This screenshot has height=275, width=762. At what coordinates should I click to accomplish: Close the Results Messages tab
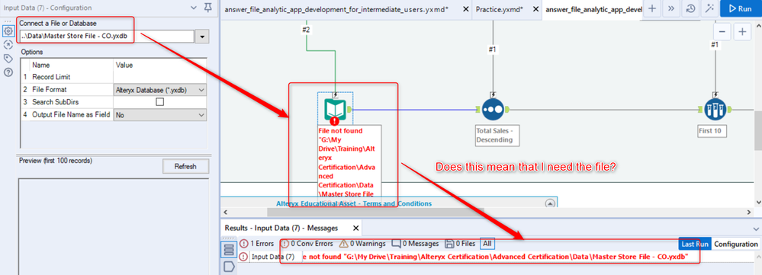tap(355, 228)
